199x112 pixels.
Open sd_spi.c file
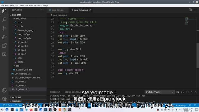22,50
